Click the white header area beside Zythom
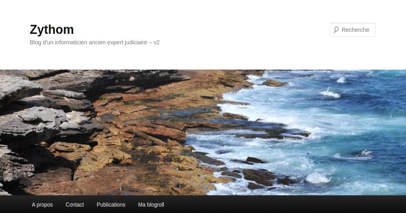This screenshot has width=406, height=213. click(x=203, y=30)
